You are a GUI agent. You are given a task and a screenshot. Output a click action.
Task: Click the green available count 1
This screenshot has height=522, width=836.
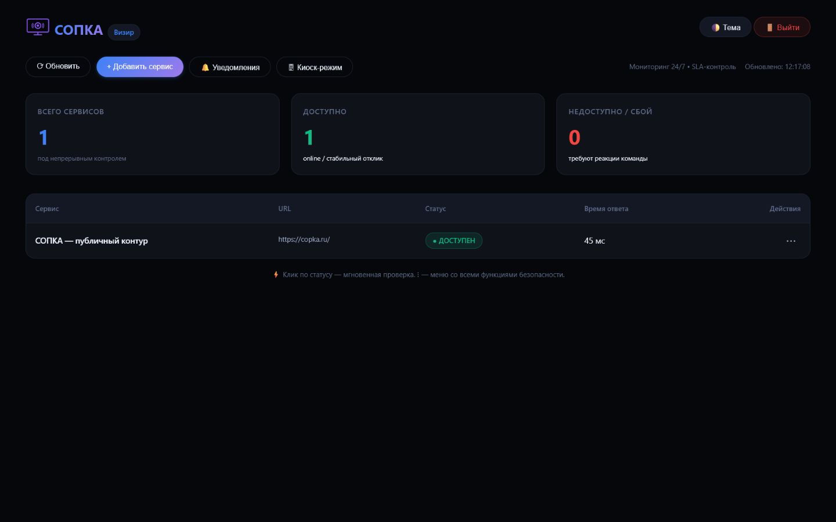(x=309, y=137)
